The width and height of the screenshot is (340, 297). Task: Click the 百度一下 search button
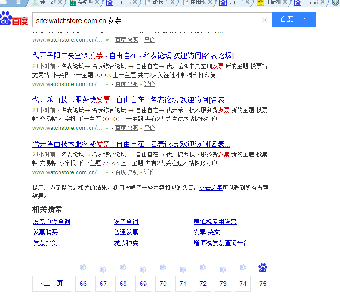293,20
